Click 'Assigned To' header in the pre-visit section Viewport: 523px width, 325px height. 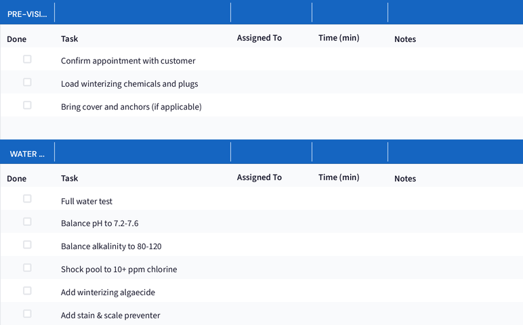pyautogui.click(x=259, y=38)
